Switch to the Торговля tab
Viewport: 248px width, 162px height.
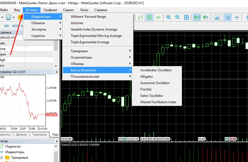(39, 135)
